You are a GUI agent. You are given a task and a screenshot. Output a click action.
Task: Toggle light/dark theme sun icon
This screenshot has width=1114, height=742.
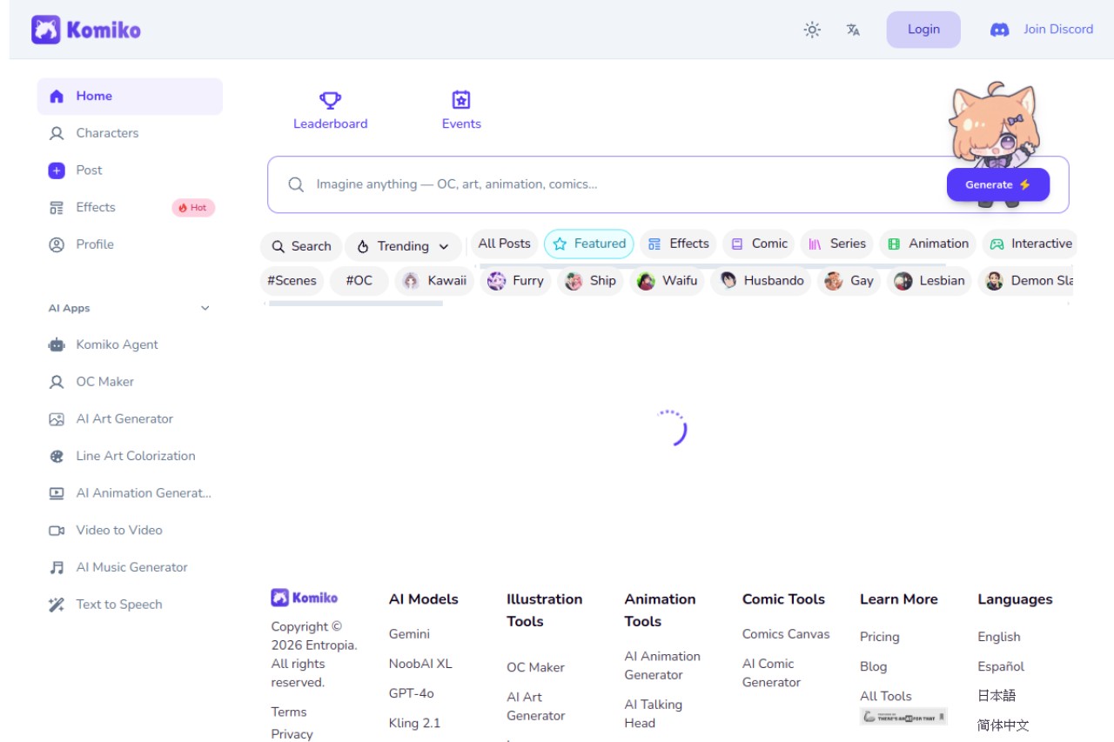(812, 30)
